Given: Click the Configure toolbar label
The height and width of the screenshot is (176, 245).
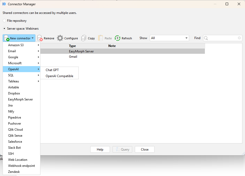Looking at the screenshot, I should point(71,38).
